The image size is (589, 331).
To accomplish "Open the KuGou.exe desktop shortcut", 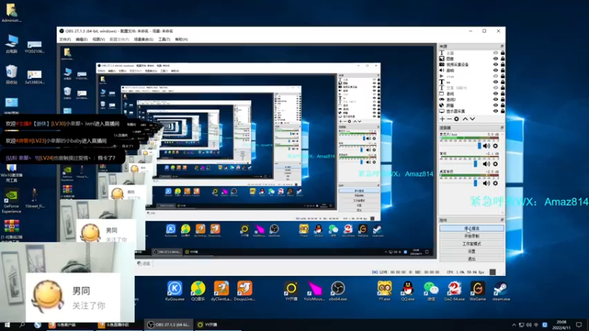I will coord(174,291).
